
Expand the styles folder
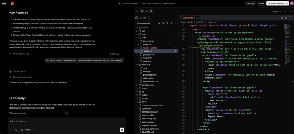pos(156,102)
